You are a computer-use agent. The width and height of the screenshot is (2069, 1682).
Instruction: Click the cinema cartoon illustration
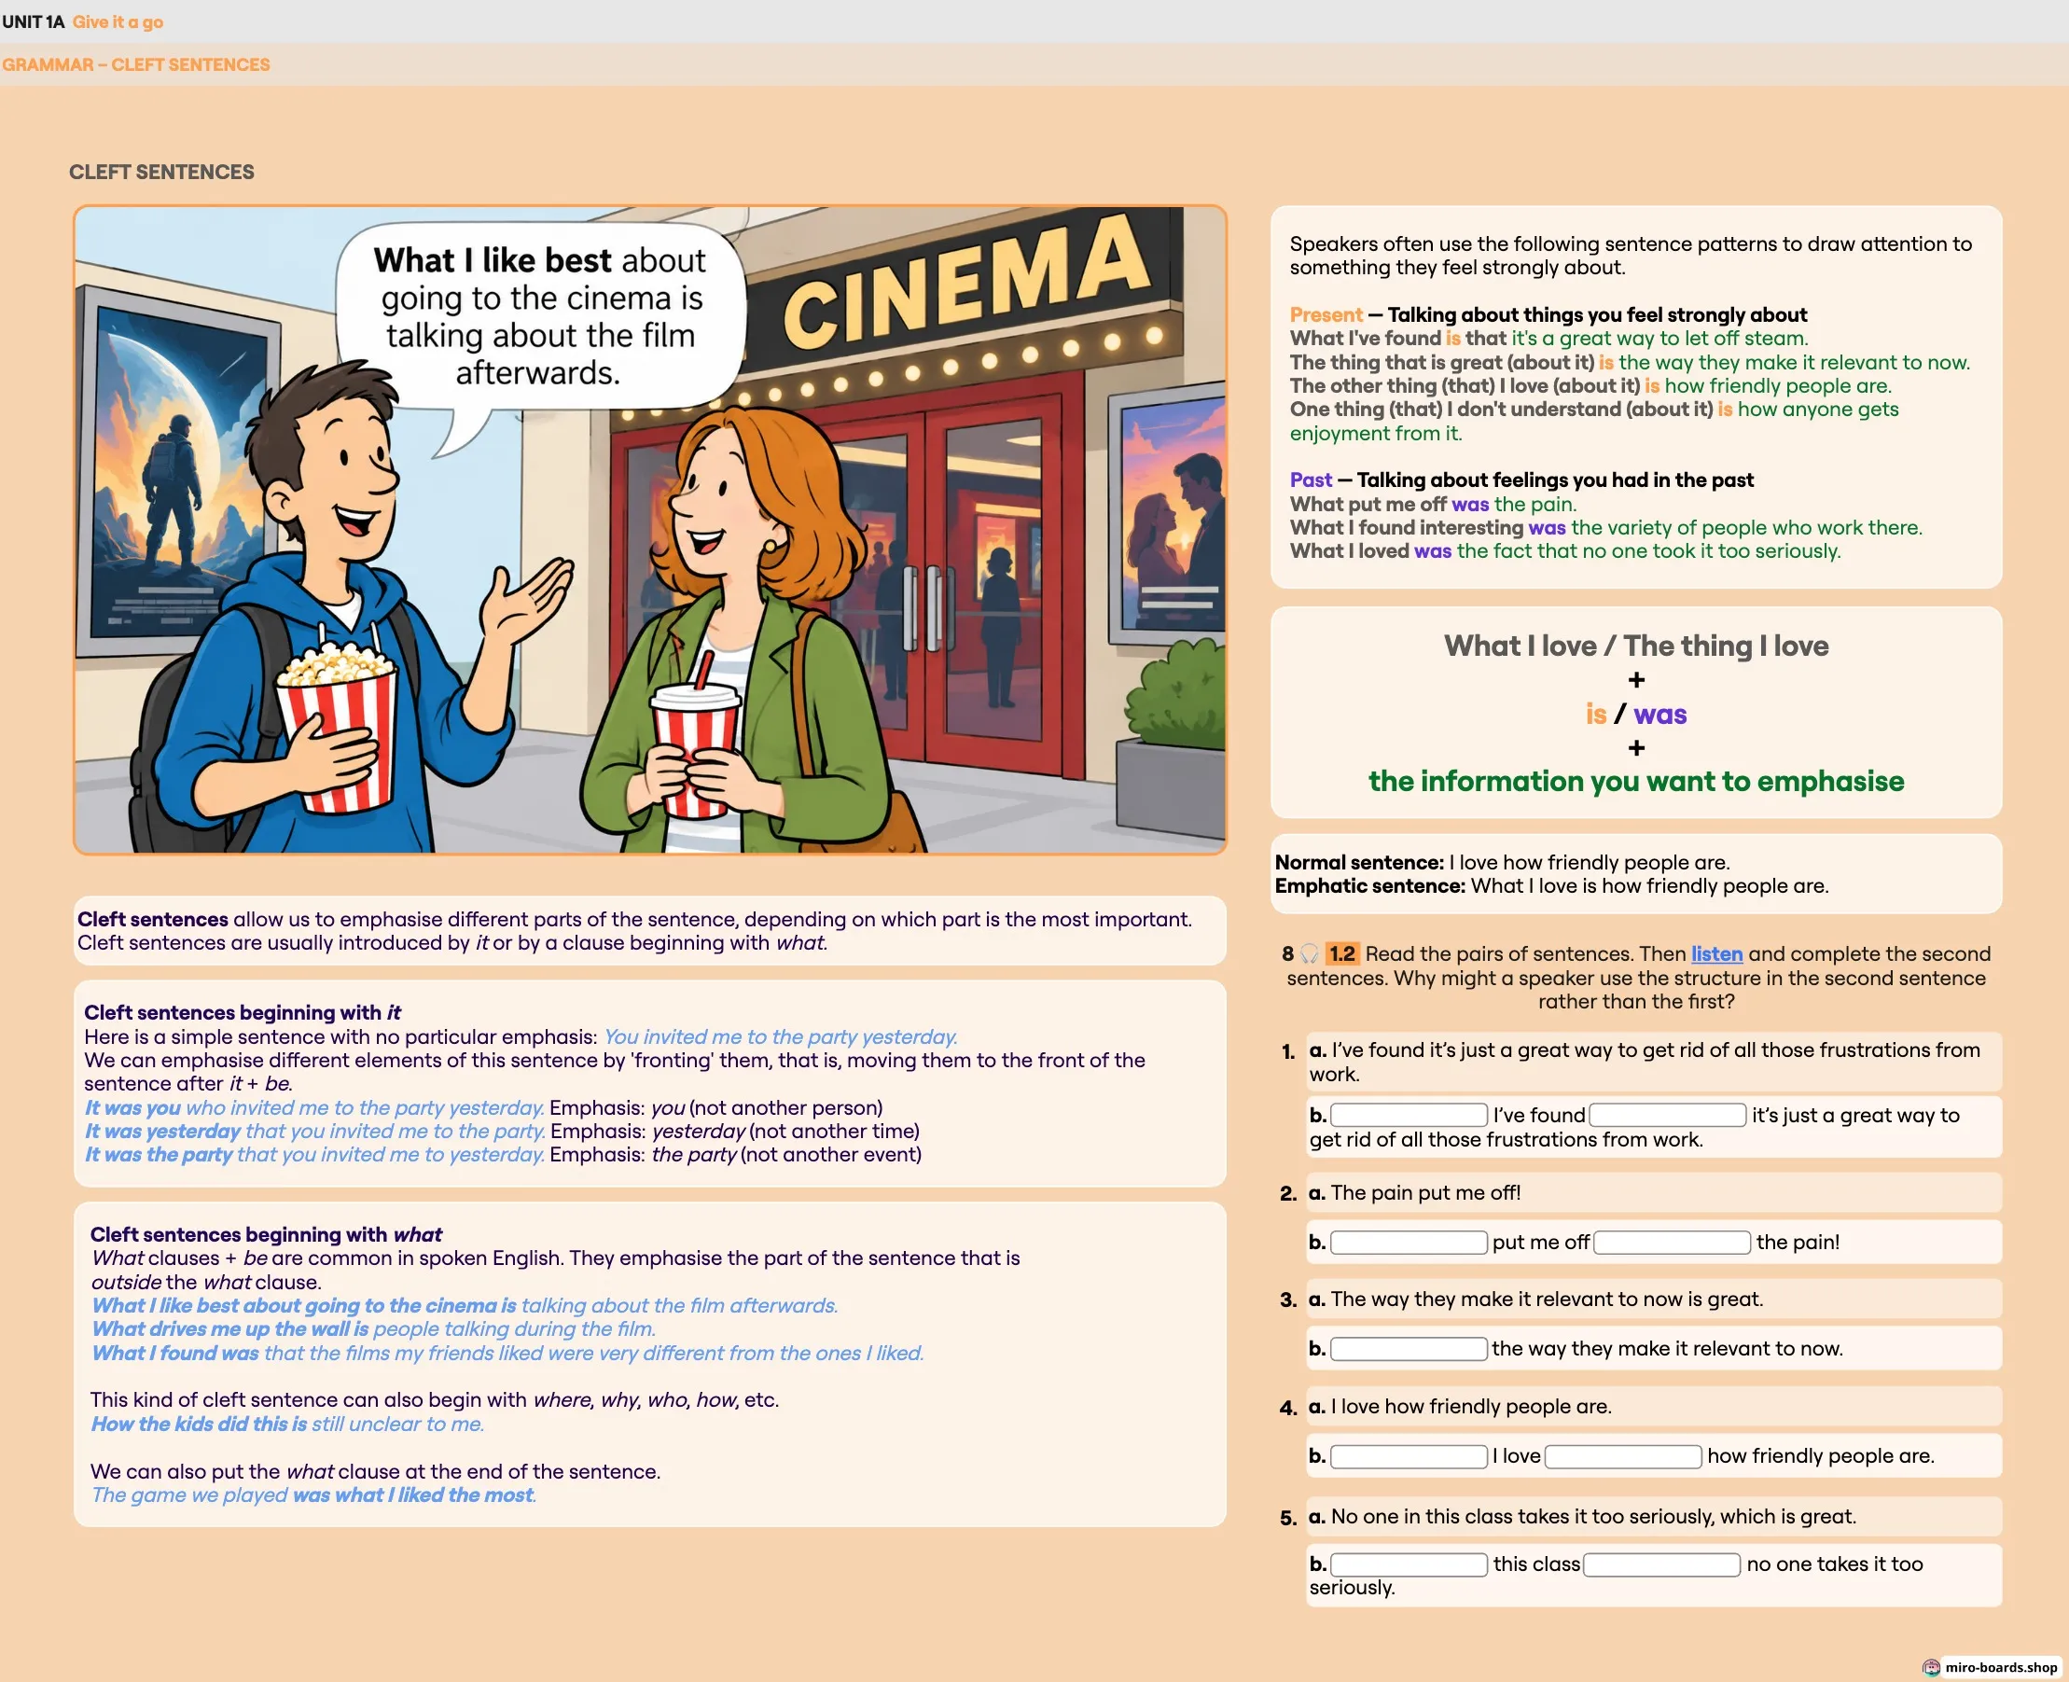click(650, 530)
